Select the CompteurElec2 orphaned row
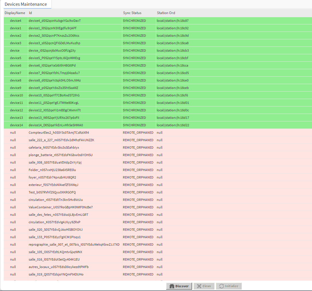312x291 pixels. (x=59, y=133)
